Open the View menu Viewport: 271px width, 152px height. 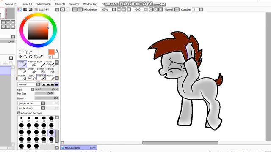coord(74,4)
